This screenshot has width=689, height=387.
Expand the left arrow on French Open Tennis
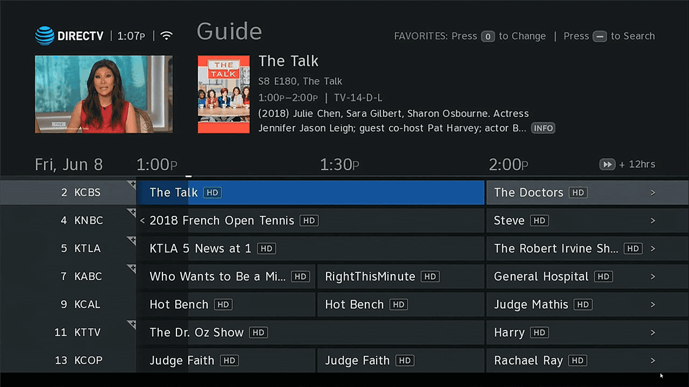(142, 221)
